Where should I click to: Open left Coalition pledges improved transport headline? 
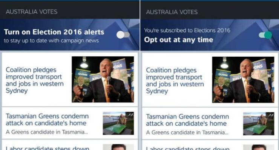tap(35, 80)
